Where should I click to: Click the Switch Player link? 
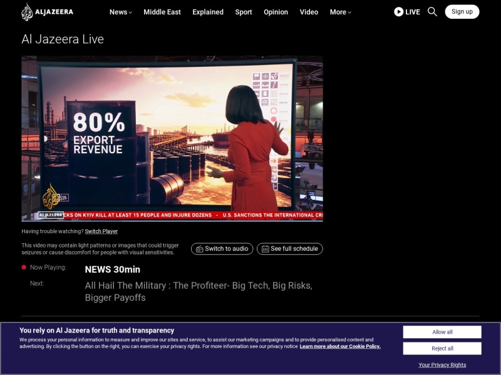(x=101, y=231)
